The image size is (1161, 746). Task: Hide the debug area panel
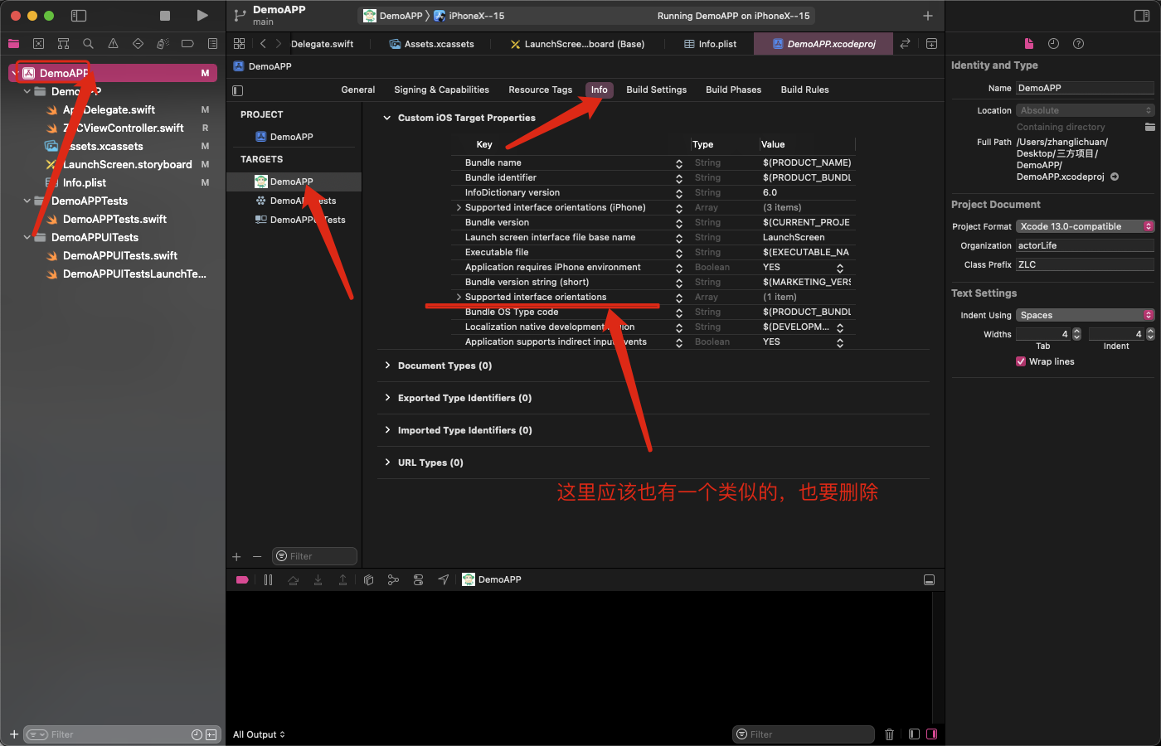(929, 580)
